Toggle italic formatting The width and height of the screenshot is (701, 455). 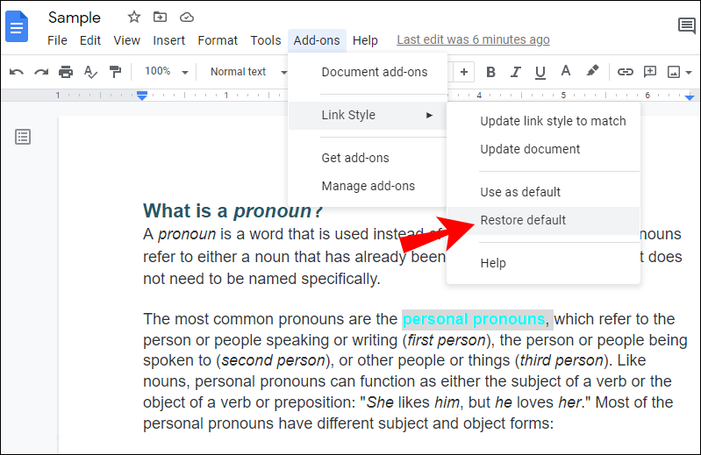click(516, 72)
